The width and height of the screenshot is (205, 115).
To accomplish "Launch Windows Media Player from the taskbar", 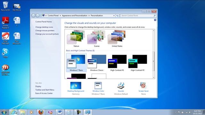I will (31, 112).
